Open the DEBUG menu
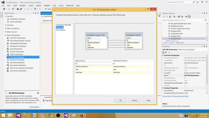This screenshot has width=209, height=118. 39,6
